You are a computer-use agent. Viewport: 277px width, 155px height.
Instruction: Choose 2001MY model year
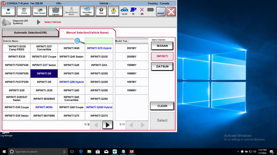click(132, 48)
